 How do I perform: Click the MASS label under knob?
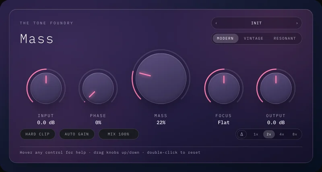(161, 116)
